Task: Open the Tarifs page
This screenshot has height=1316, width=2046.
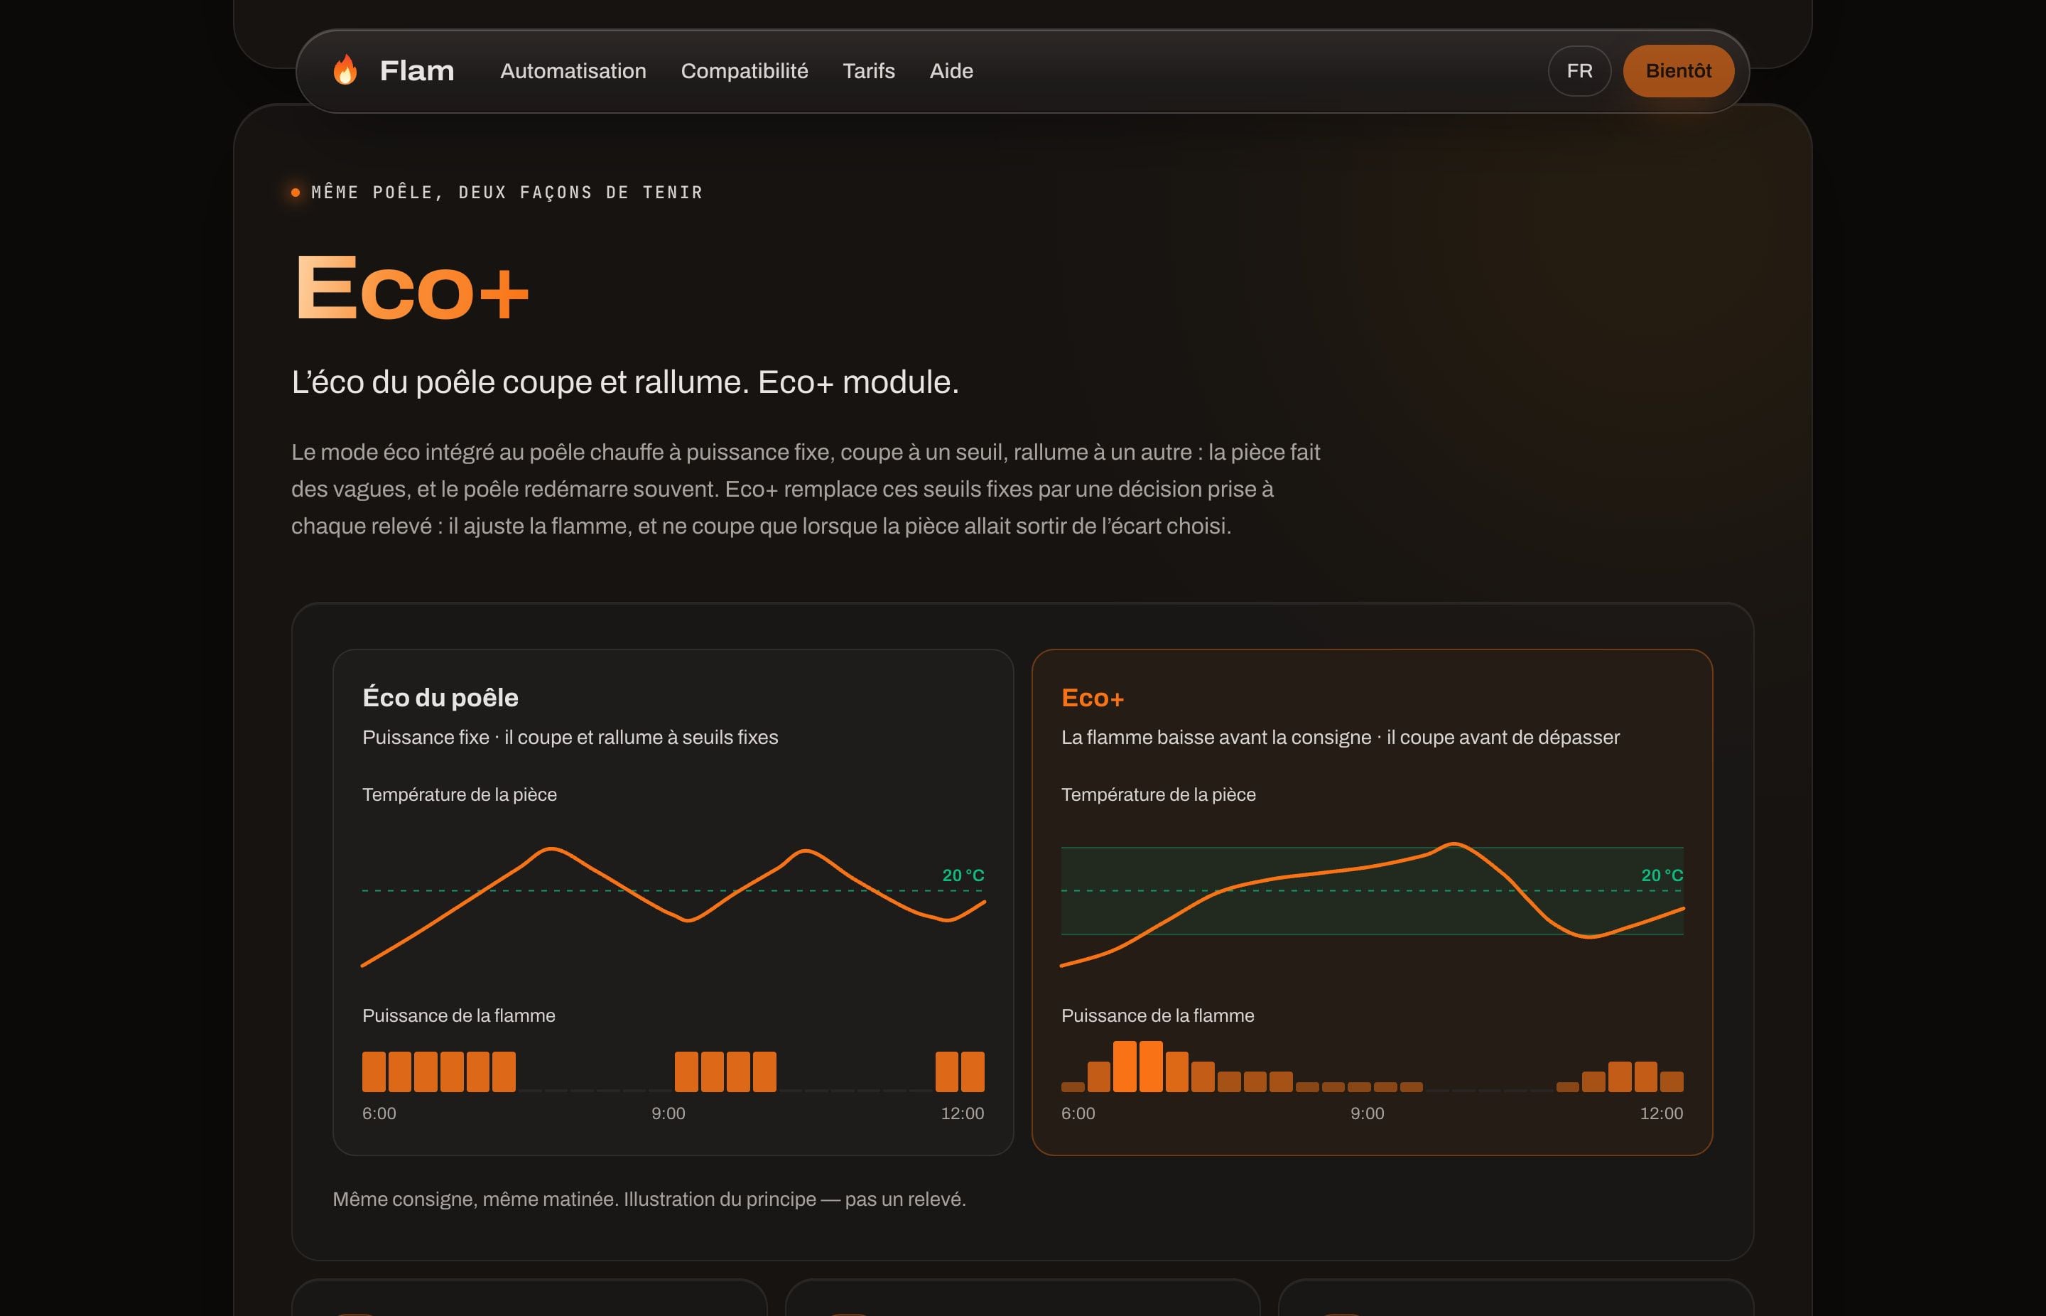Action: pos(869,71)
